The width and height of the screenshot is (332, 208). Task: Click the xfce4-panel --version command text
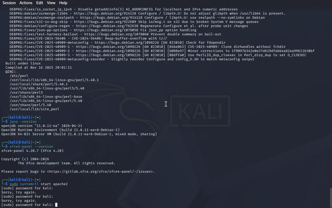coord(31,147)
